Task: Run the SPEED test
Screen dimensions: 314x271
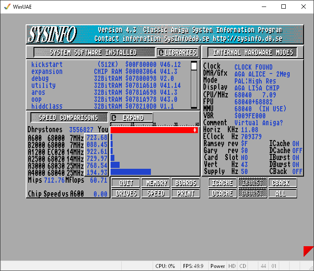Action: (156, 193)
